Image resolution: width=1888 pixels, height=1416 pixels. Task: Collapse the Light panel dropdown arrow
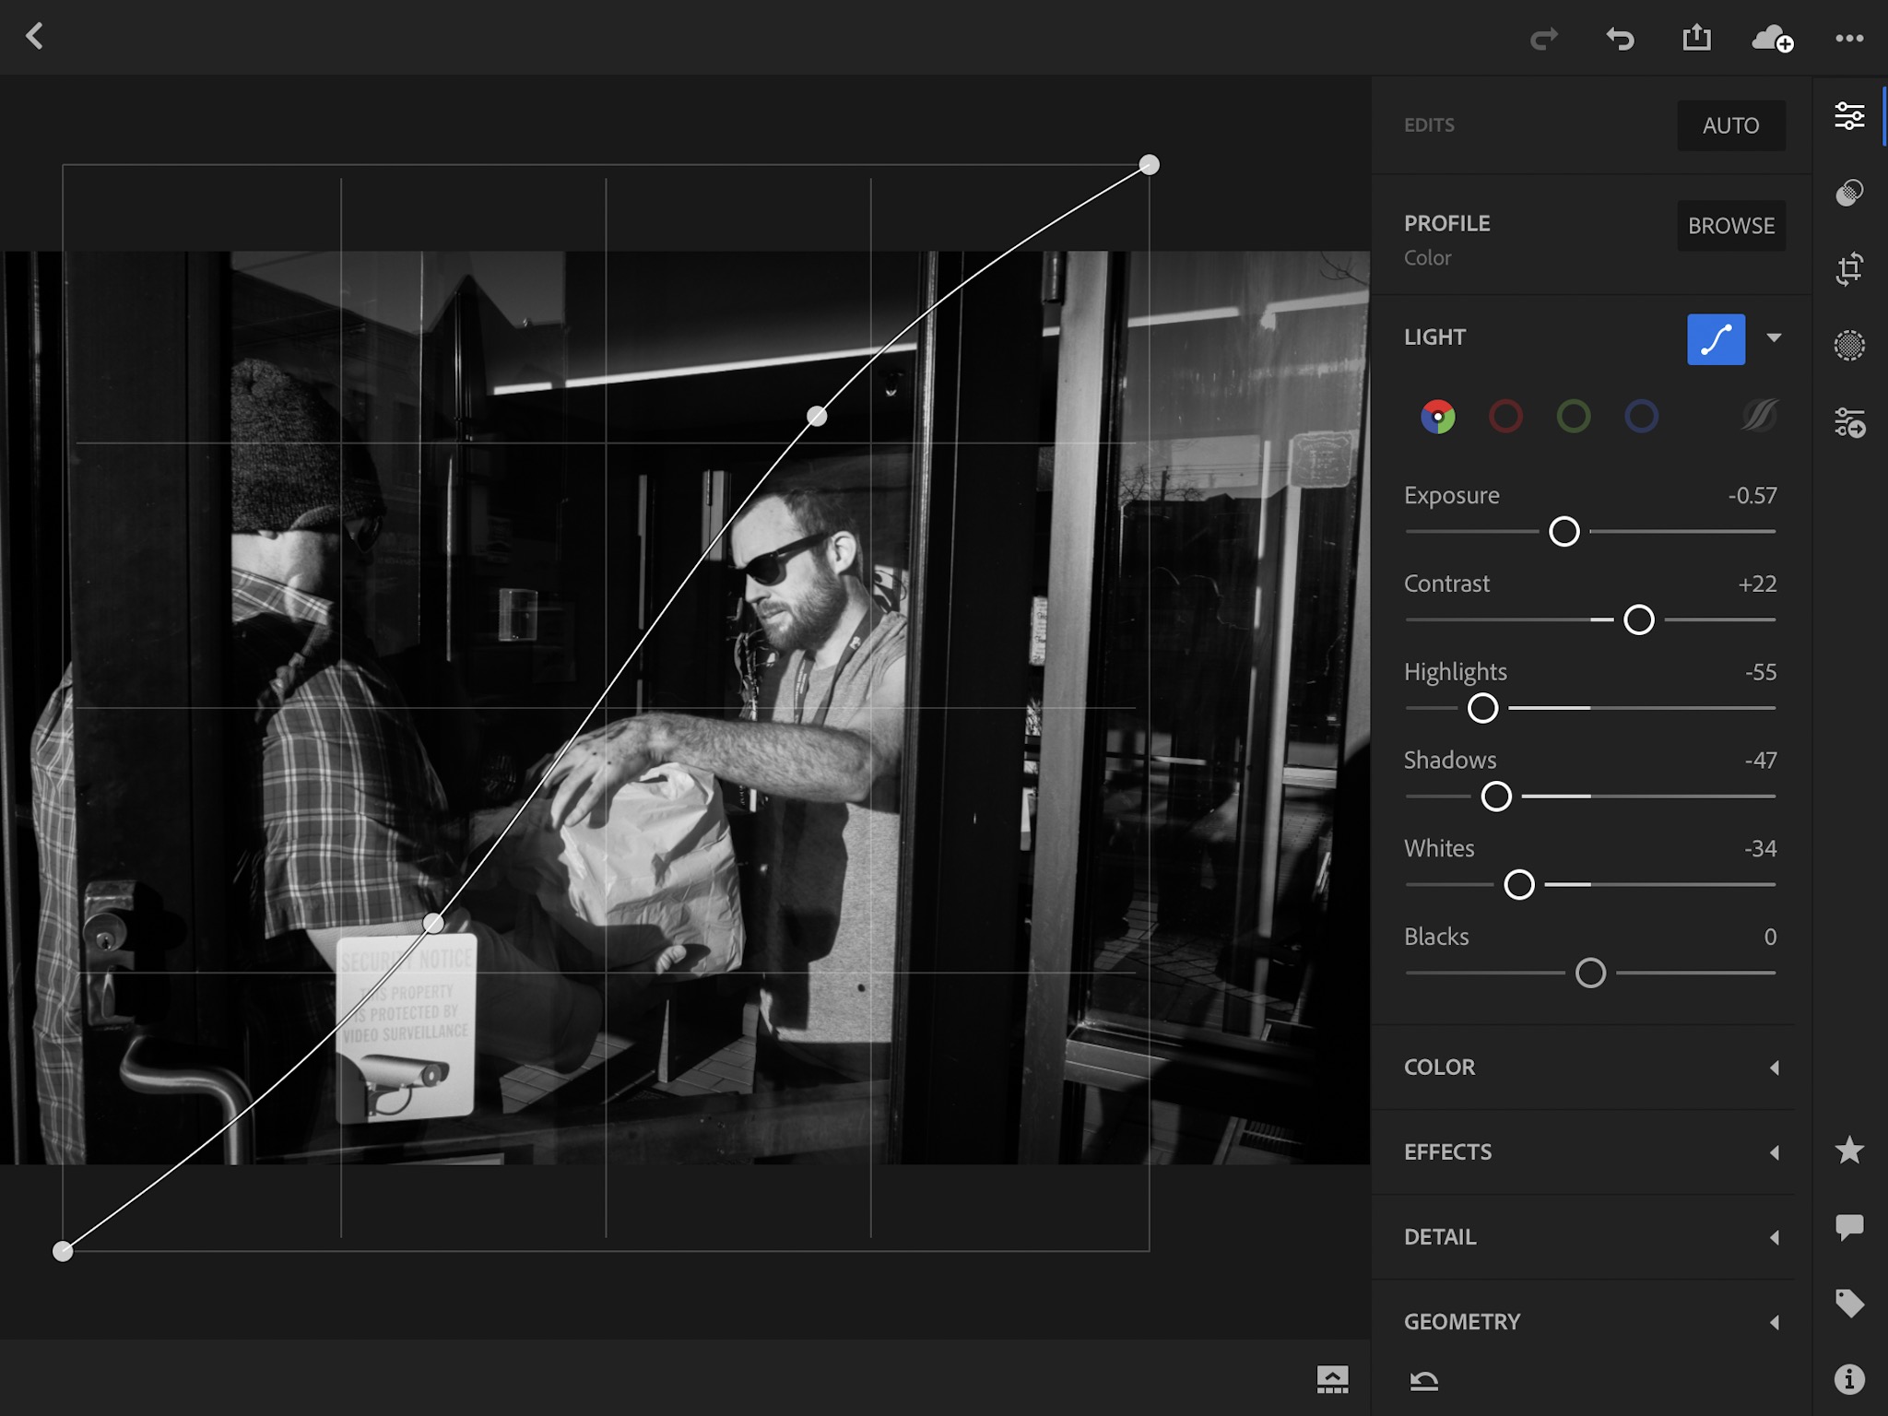point(1774,337)
